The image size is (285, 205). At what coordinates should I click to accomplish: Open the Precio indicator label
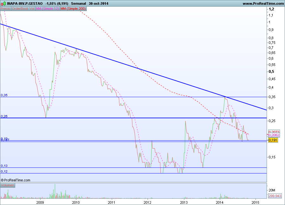(x=6, y=9)
